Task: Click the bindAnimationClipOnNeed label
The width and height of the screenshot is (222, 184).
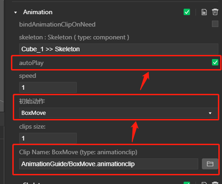Action: 57,24
